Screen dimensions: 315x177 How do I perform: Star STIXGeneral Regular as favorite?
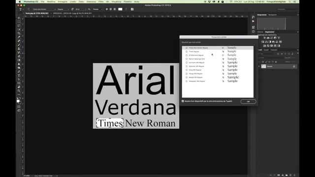tap(187, 55)
